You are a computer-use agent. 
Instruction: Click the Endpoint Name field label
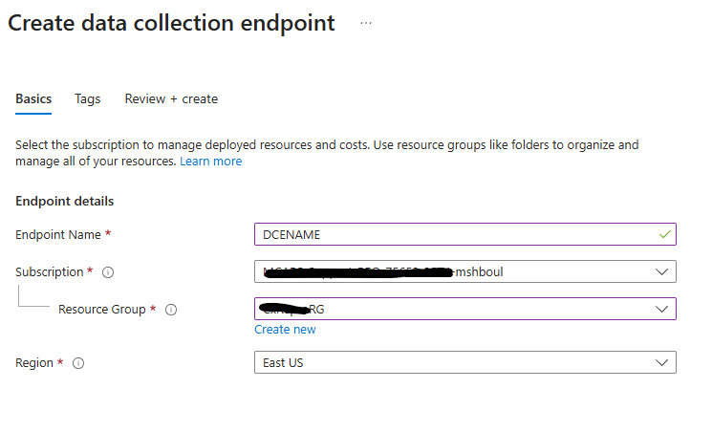58,234
